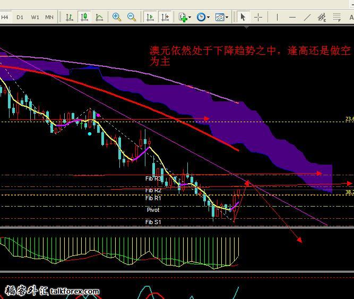This screenshot has height=299, width=354.
Task: Toggle chart shift from right border
Action: click(x=165, y=17)
